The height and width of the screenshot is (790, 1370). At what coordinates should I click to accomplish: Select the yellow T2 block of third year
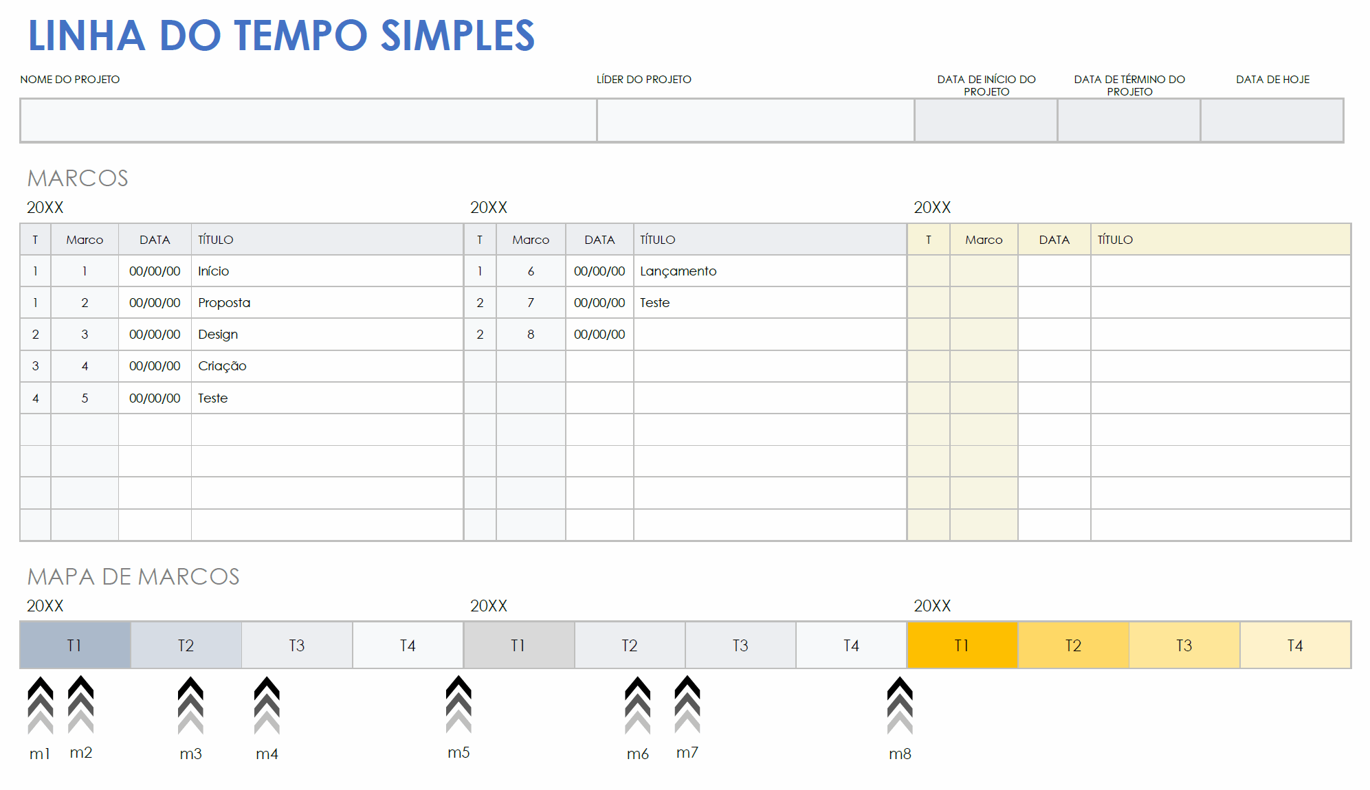[x=1073, y=645]
